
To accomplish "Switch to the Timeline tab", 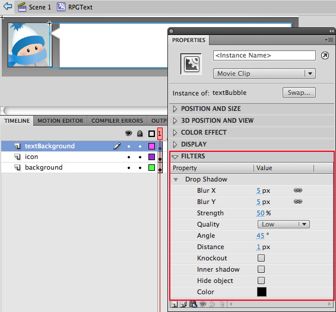I will pos(17,121).
